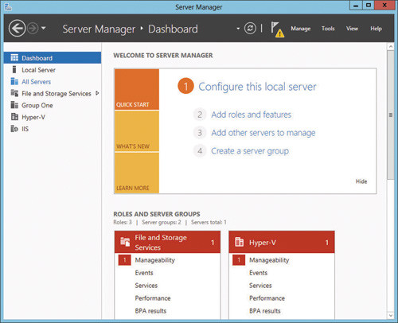Viewport: 398px width, 323px height.
Task: Open Manageability in File and Storage Services tile
Action: pos(155,260)
